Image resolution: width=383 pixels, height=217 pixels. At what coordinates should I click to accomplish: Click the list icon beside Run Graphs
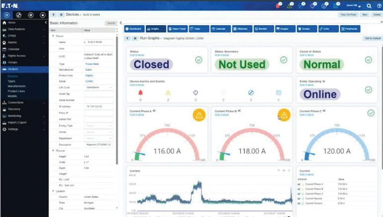[x=135, y=38]
